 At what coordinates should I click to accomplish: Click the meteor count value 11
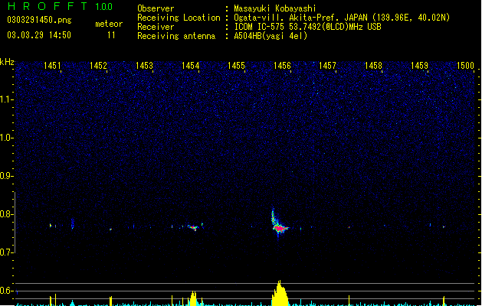pos(111,35)
